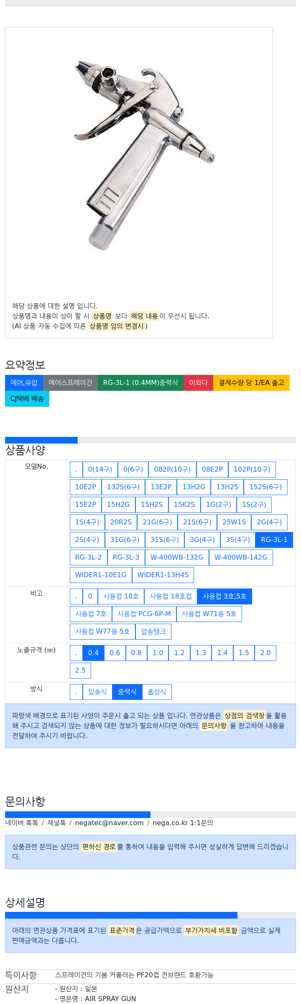Select the 사용컵 18호컵 option
301x1004 pixels.
[171, 596]
